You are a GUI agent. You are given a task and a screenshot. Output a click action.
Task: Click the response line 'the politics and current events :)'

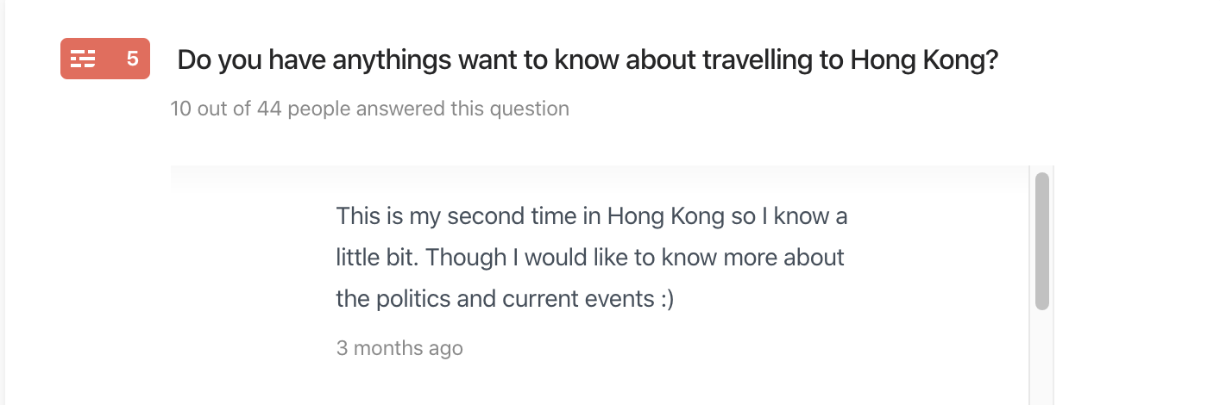tap(505, 299)
